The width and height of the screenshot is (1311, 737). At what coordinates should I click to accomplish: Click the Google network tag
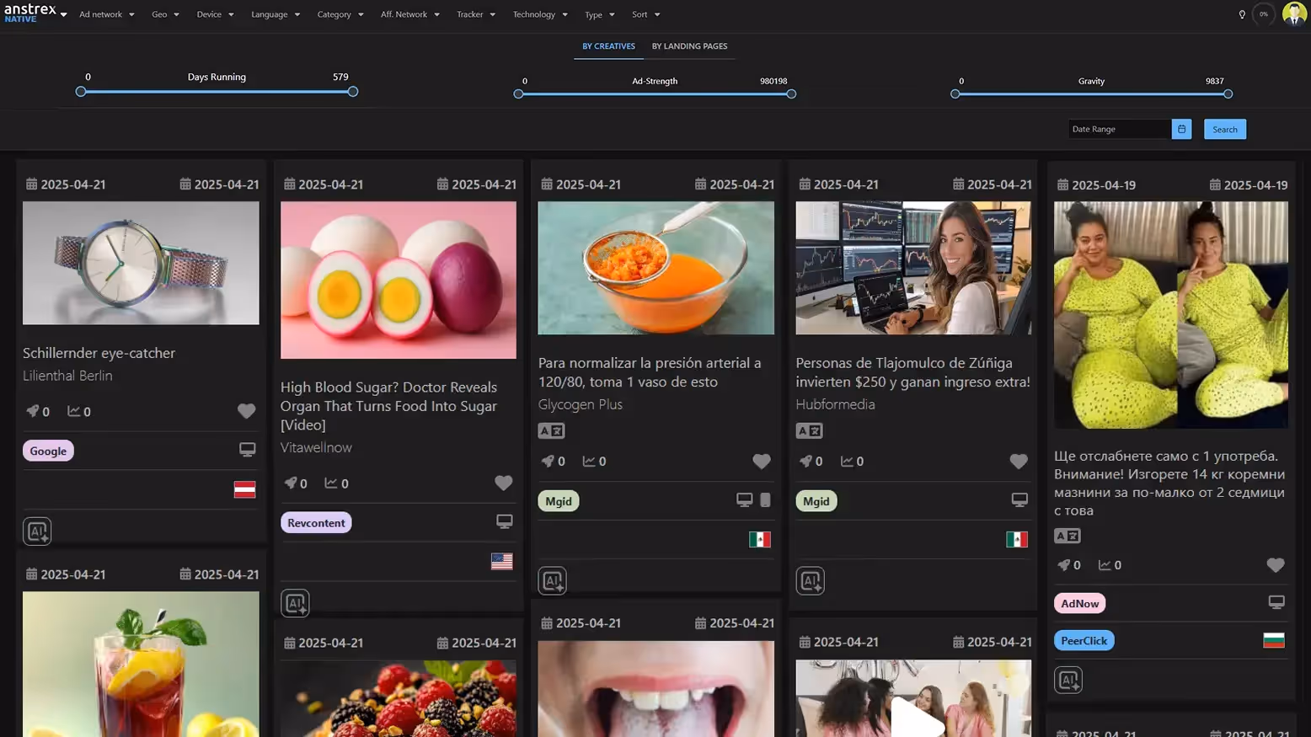(x=48, y=451)
